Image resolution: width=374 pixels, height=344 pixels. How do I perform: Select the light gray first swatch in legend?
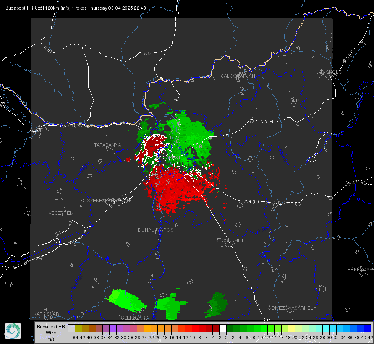click(x=71, y=328)
